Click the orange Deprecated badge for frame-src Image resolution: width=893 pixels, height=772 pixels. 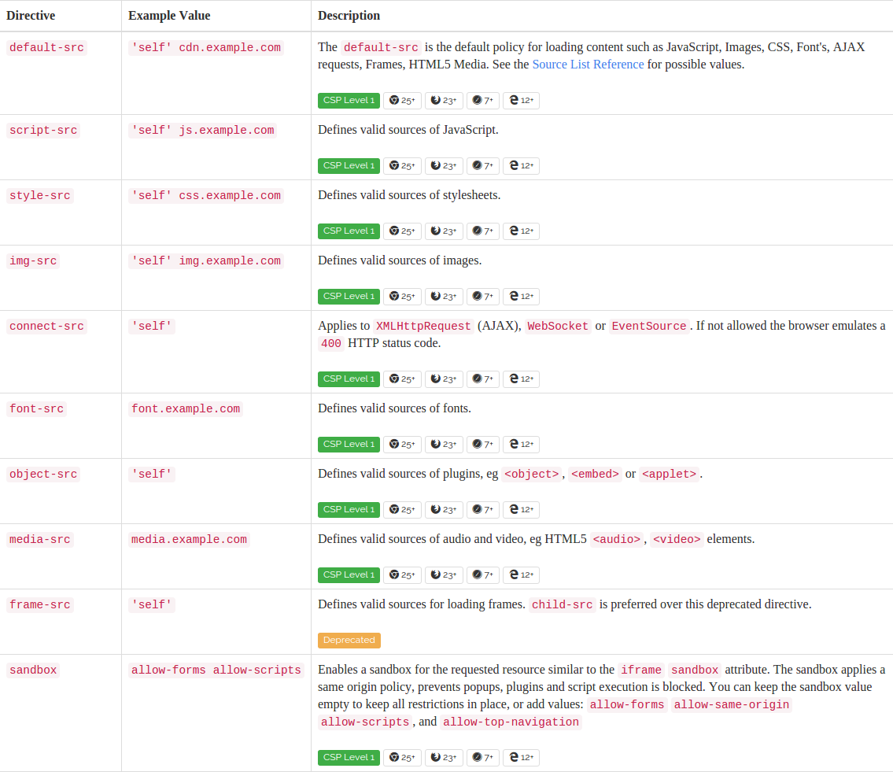[x=349, y=641]
